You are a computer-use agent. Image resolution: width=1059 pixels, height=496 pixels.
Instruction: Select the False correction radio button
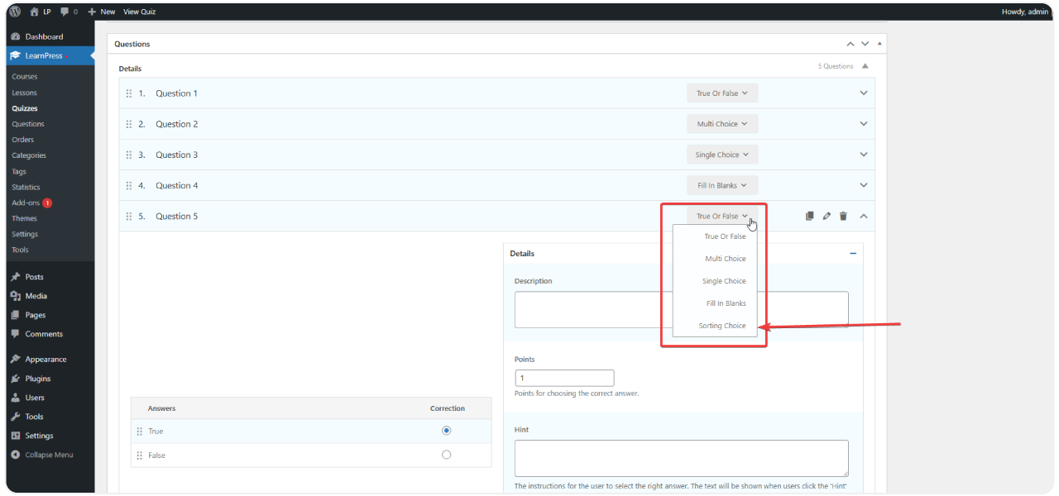pyautogui.click(x=447, y=455)
